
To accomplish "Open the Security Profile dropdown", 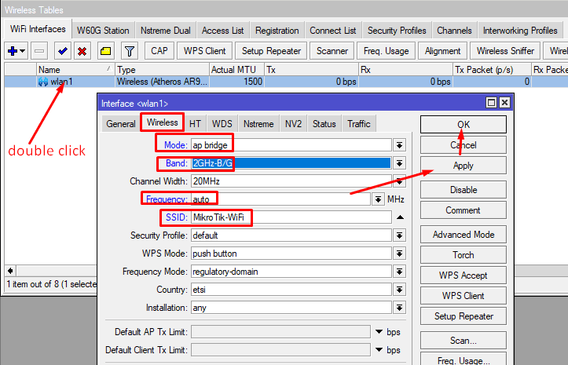I will click(x=399, y=235).
